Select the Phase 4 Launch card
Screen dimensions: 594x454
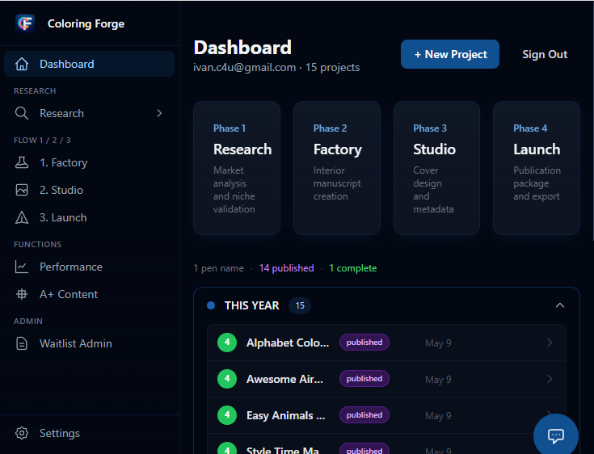tap(537, 168)
